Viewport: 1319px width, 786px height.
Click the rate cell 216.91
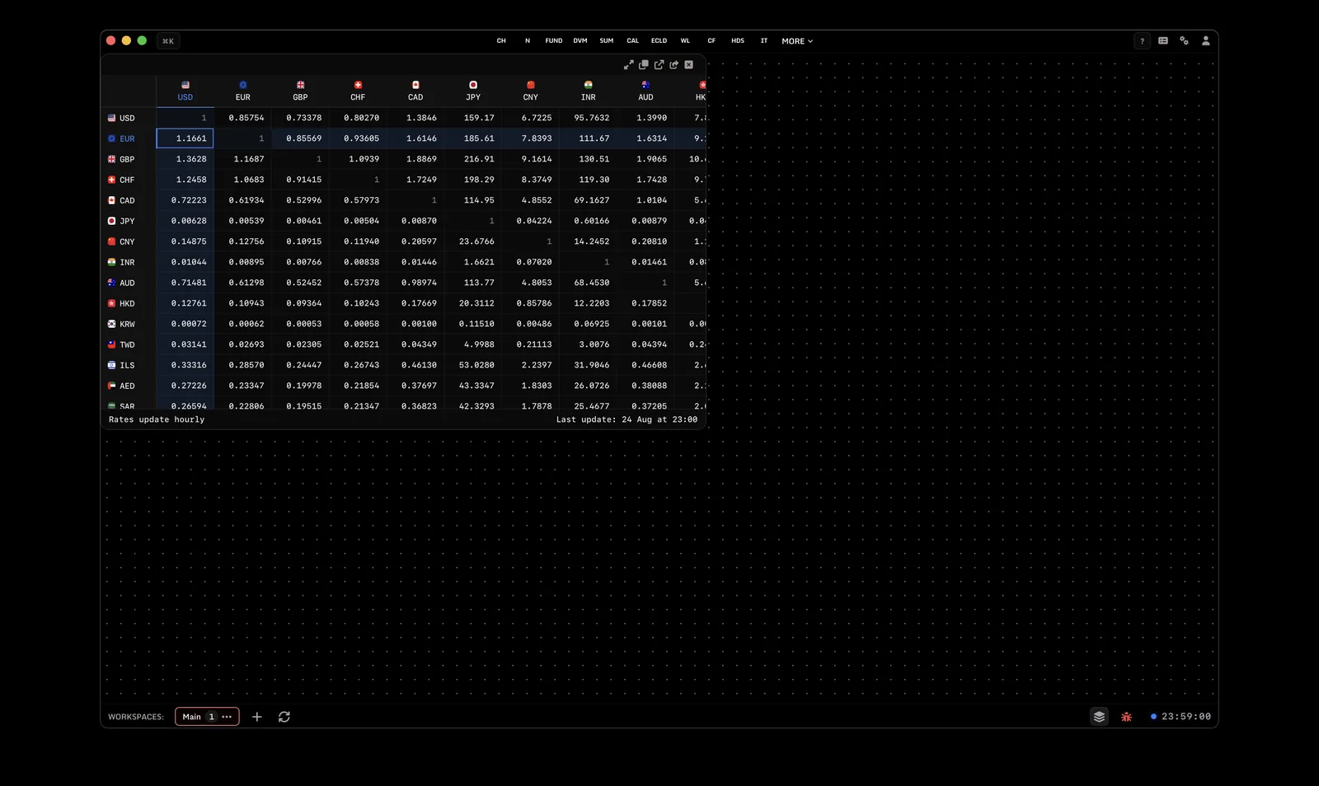473,159
